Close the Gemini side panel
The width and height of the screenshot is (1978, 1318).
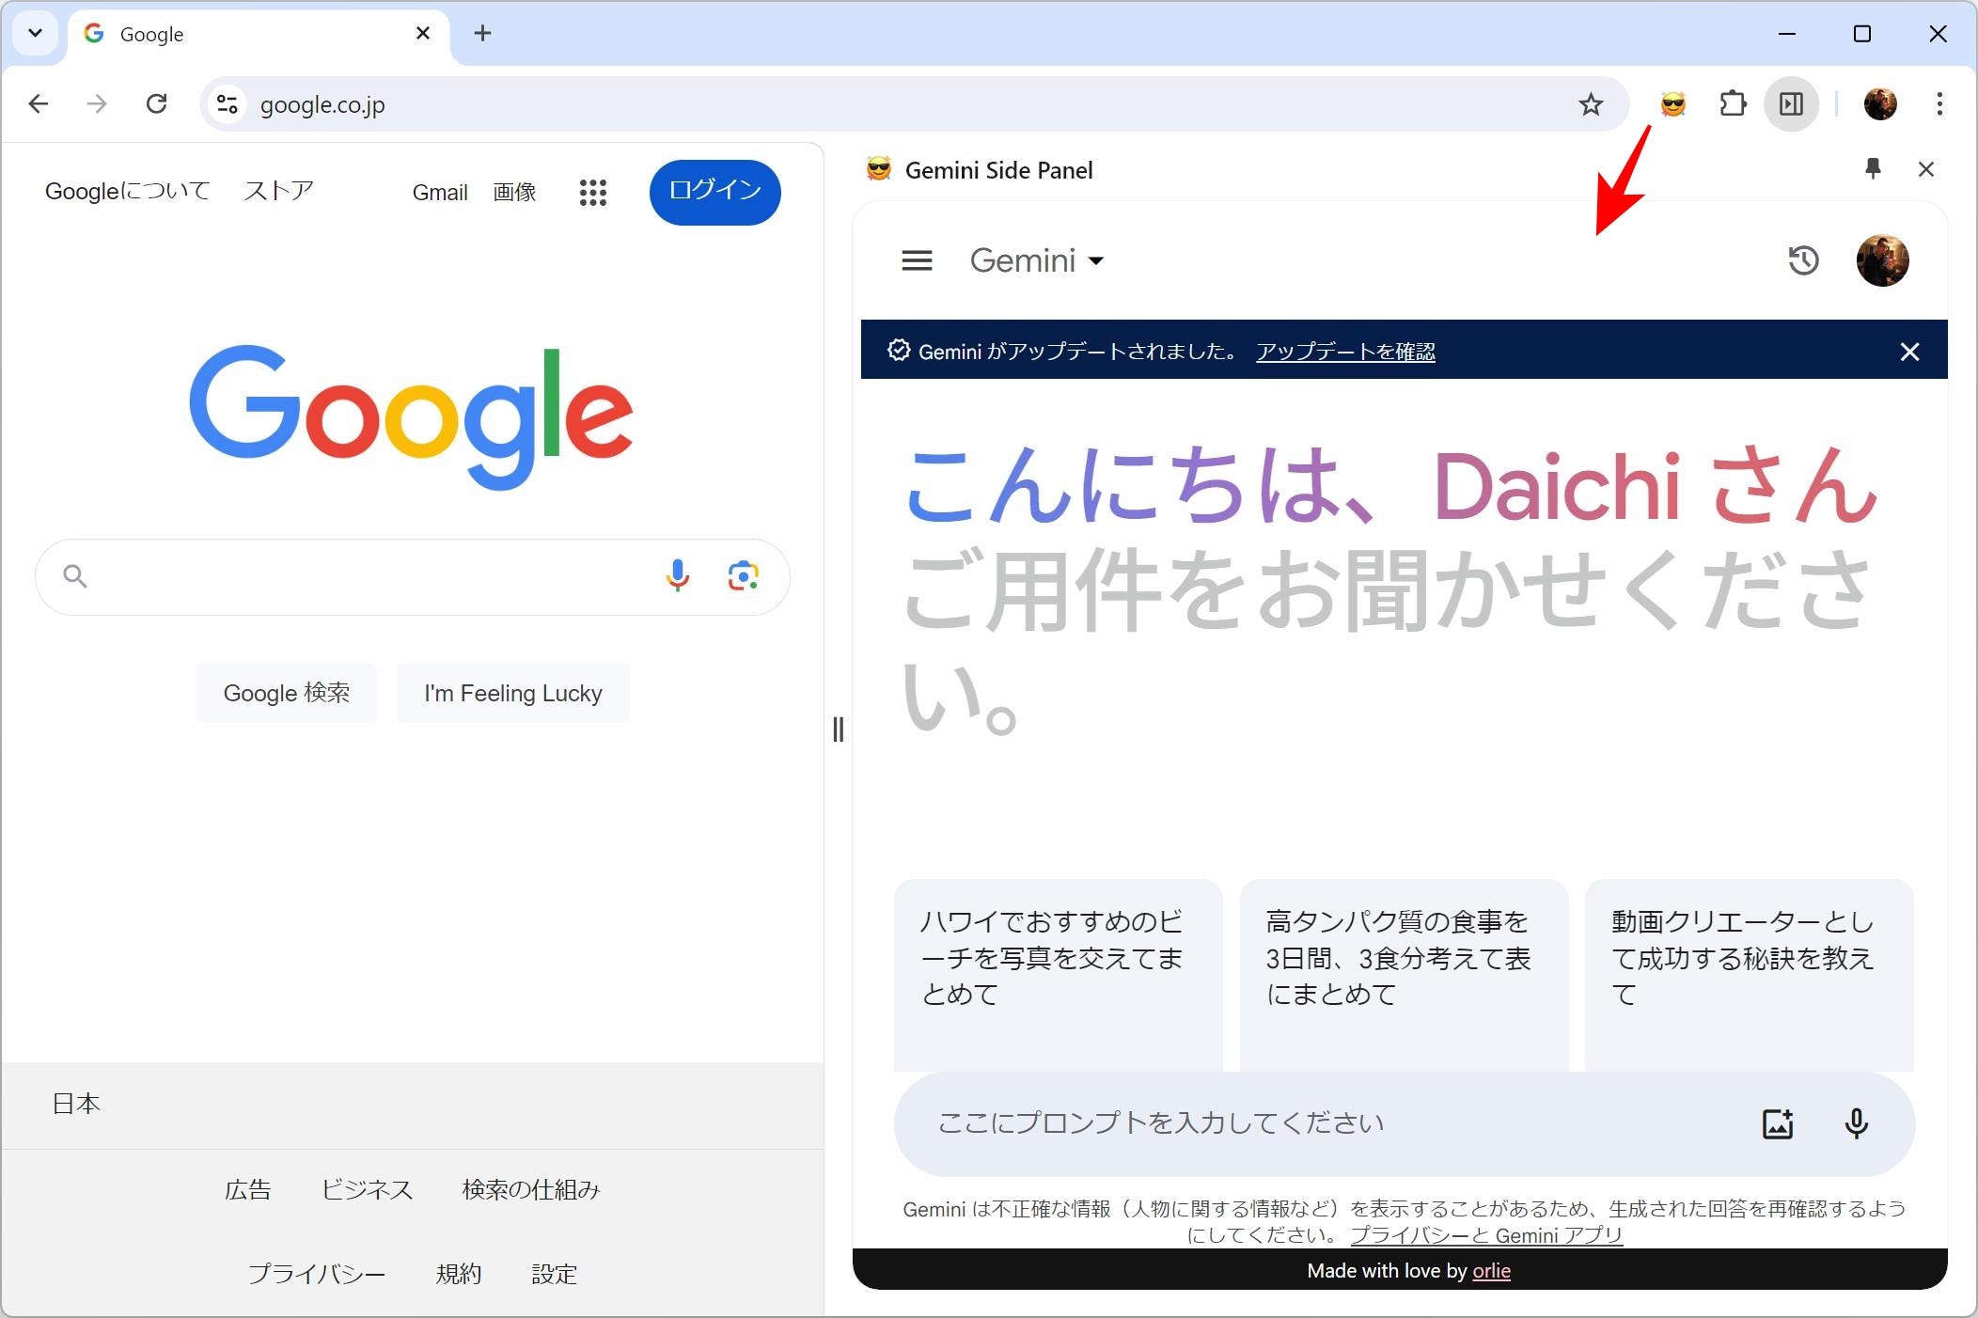coord(1926,169)
